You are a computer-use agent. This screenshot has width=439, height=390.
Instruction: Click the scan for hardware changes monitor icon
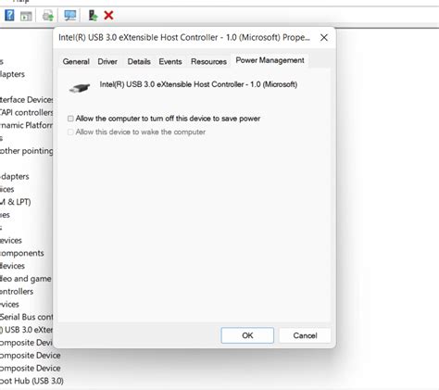click(70, 15)
